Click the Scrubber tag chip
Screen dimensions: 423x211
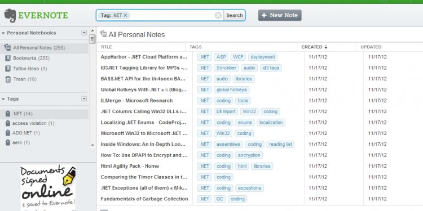(x=226, y=68)
